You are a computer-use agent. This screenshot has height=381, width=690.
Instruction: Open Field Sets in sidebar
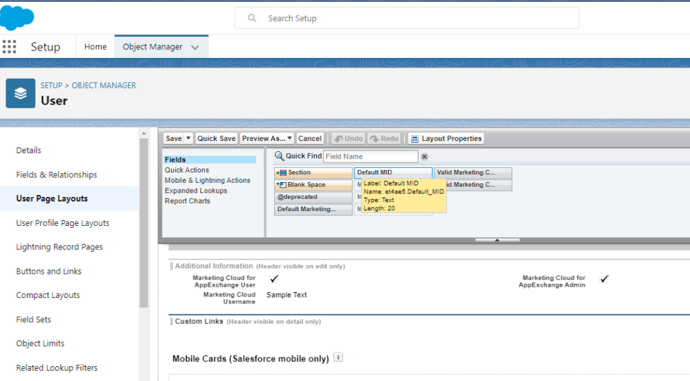click(34, 320)
